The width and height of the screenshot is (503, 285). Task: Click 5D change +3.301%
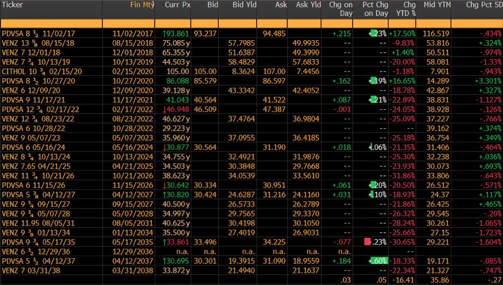click(488, 81)
